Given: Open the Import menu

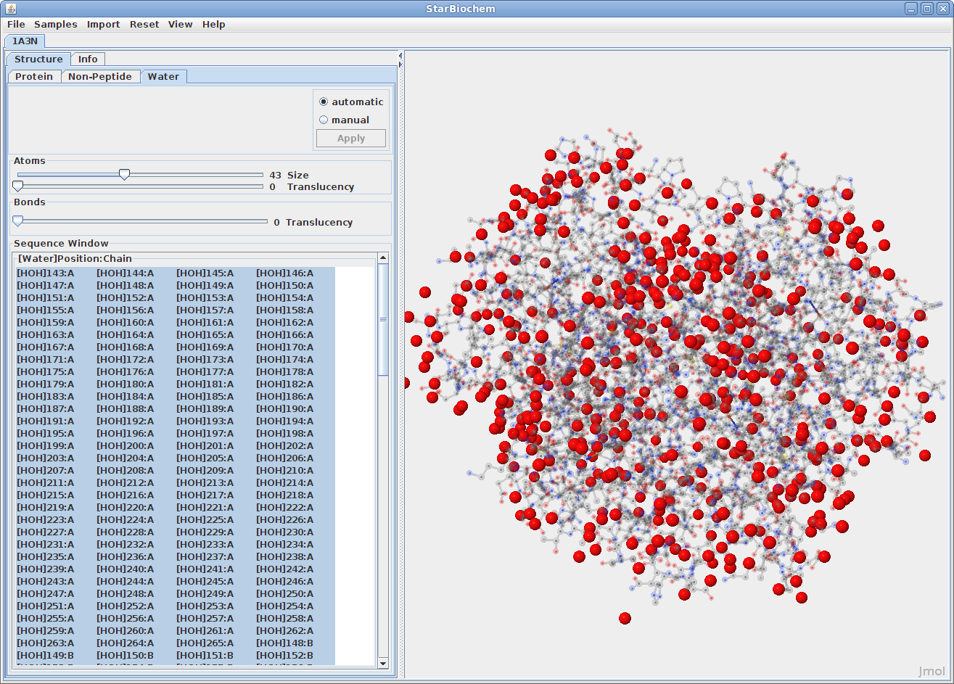Looking at the screenshot, I should pyautogui.click(x=104, y=24).
